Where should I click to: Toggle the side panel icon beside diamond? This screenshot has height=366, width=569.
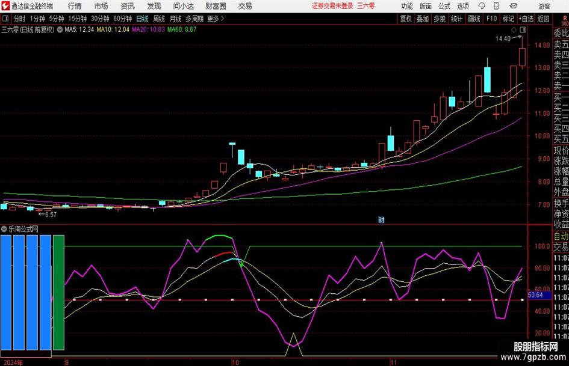pos(523,29)
